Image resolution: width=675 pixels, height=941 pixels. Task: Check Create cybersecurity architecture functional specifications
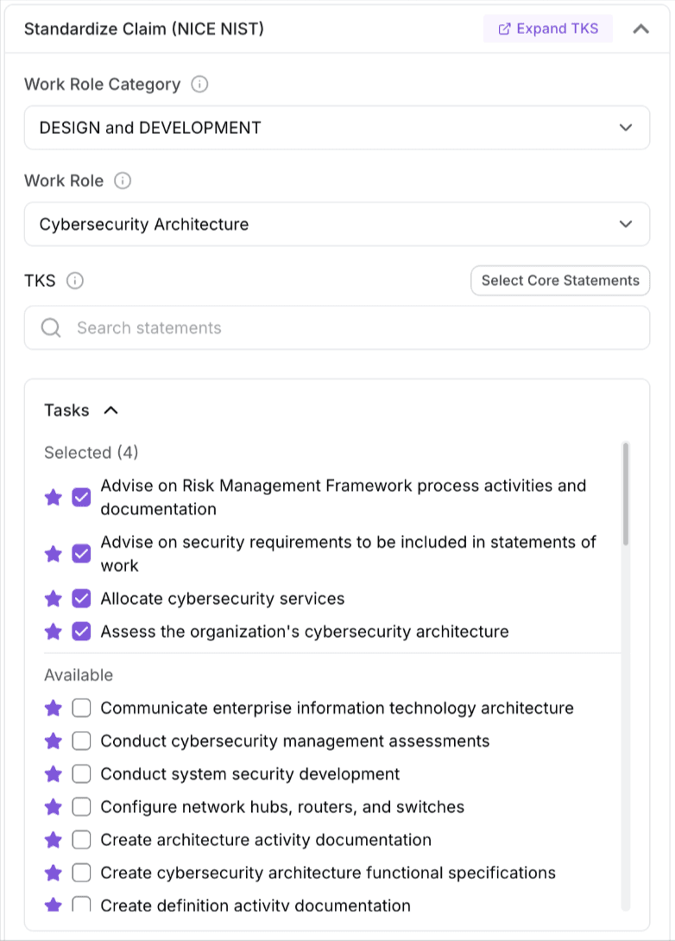81,873
